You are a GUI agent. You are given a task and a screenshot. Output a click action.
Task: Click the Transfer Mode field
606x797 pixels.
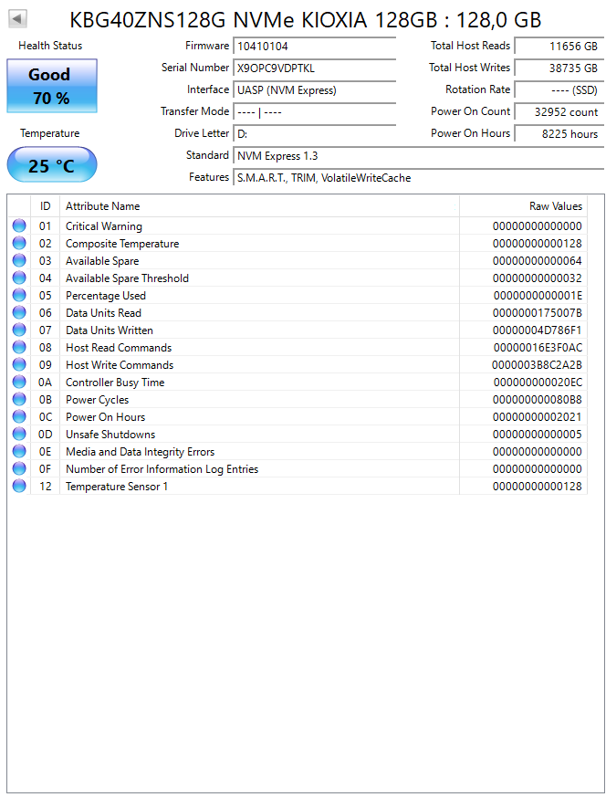click(x=315, y=111)
